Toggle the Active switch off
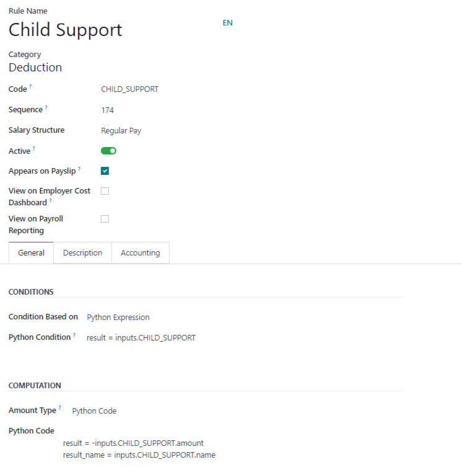This screenshot has width=462, height=475. click(x=108, y=151)
